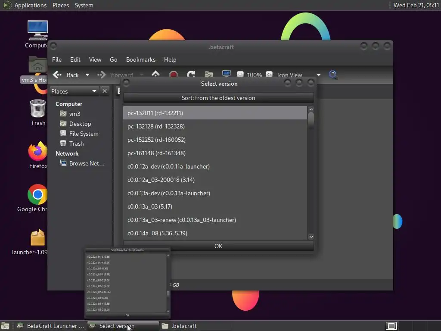This screenshot has height=331, width=441.
Task: Select c0.0.12a-dev (c0.0.11a-launcher) version
Action: [x=215, y=166]
